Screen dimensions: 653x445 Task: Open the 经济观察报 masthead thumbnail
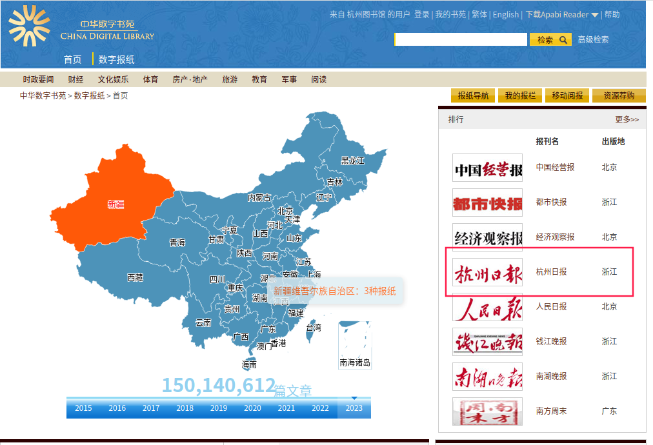click(487, 237)
